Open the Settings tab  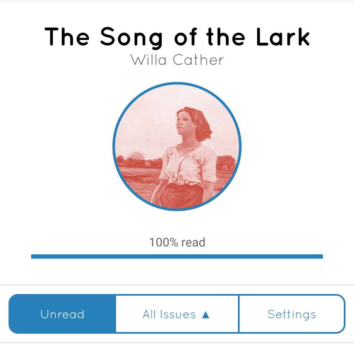coord(292,314)
